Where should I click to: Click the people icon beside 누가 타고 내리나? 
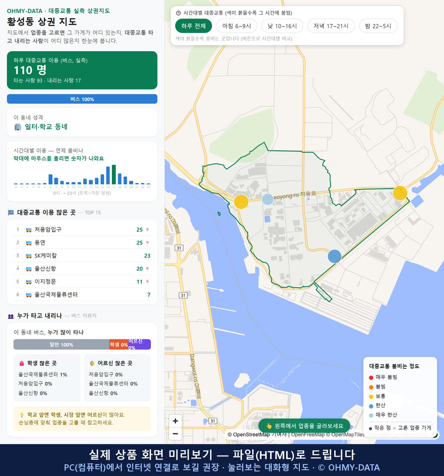coord(11,316)
